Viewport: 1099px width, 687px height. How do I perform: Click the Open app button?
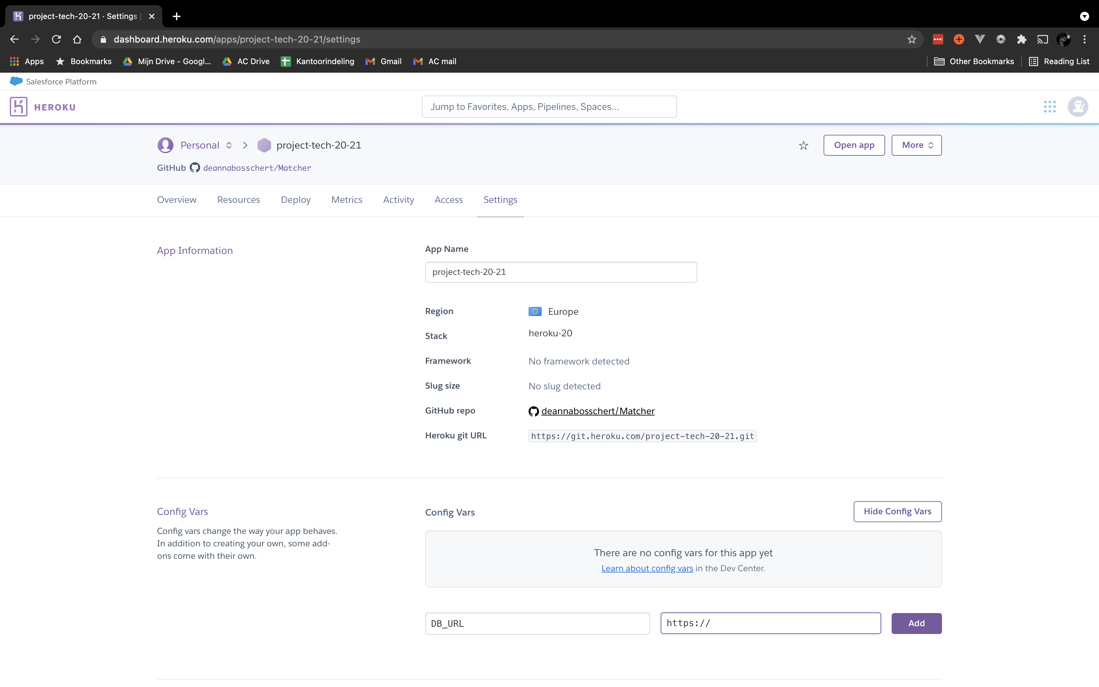[x=854, y=145]
